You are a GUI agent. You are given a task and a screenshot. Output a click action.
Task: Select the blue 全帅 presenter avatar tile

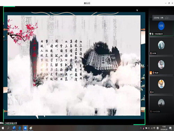(x=161, y=26)
